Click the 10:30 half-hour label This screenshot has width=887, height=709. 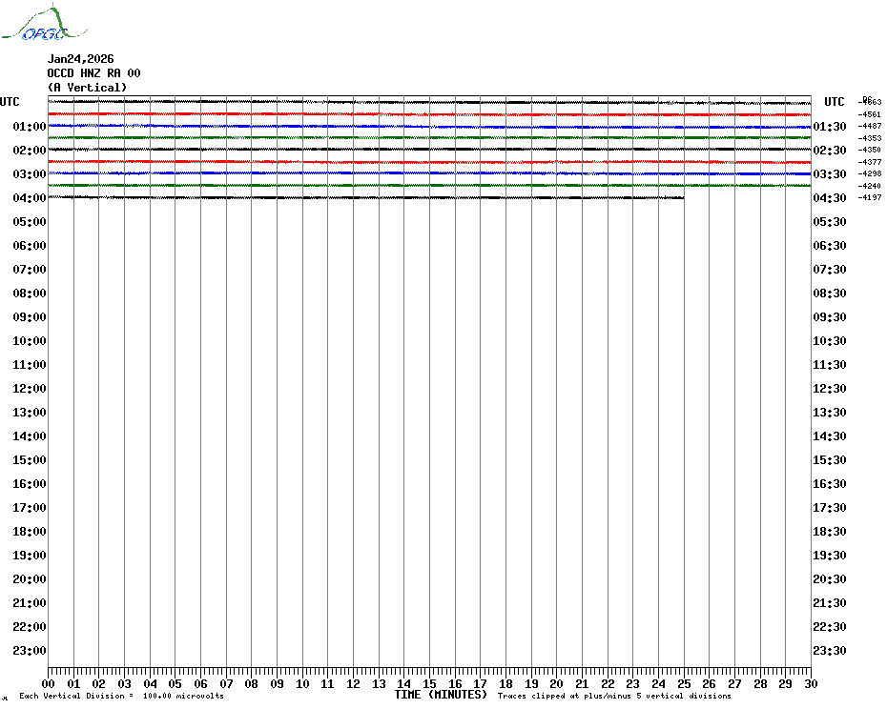(x=830, y=340)
